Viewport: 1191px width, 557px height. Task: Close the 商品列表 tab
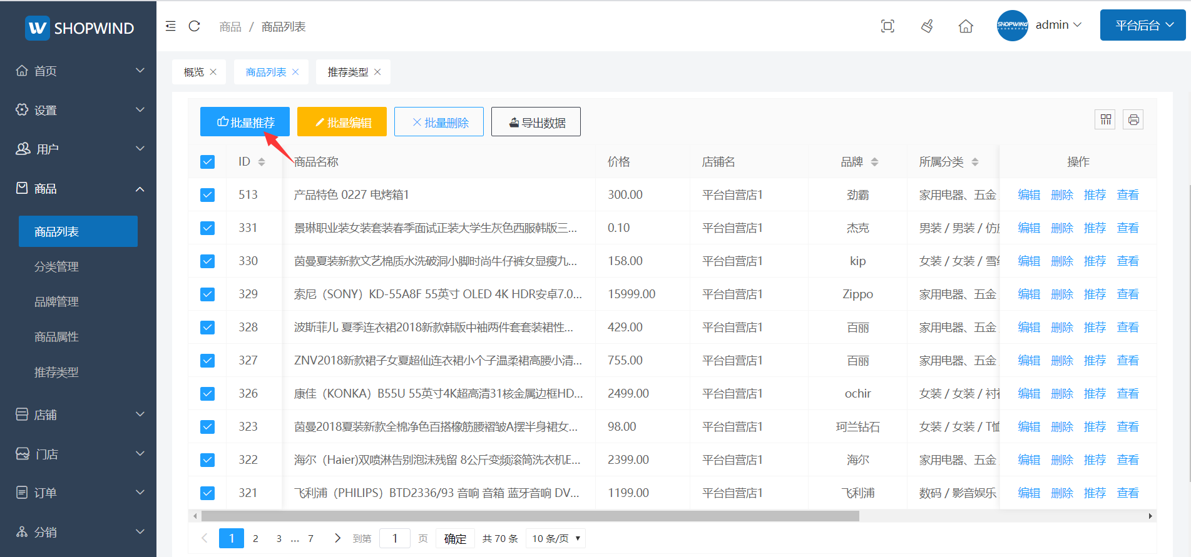pos(295,72)
